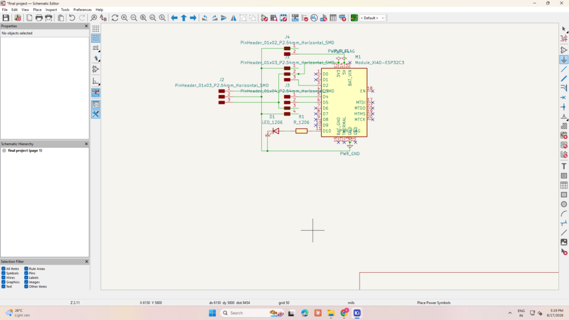Open the mil units selector

tap(96, 48)
